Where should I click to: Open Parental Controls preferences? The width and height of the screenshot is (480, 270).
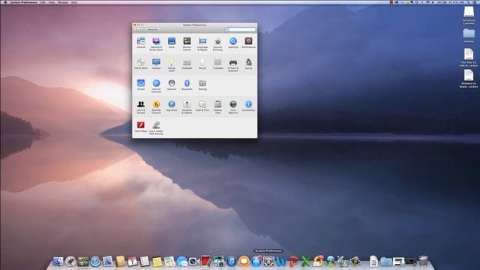coord(156,106)
